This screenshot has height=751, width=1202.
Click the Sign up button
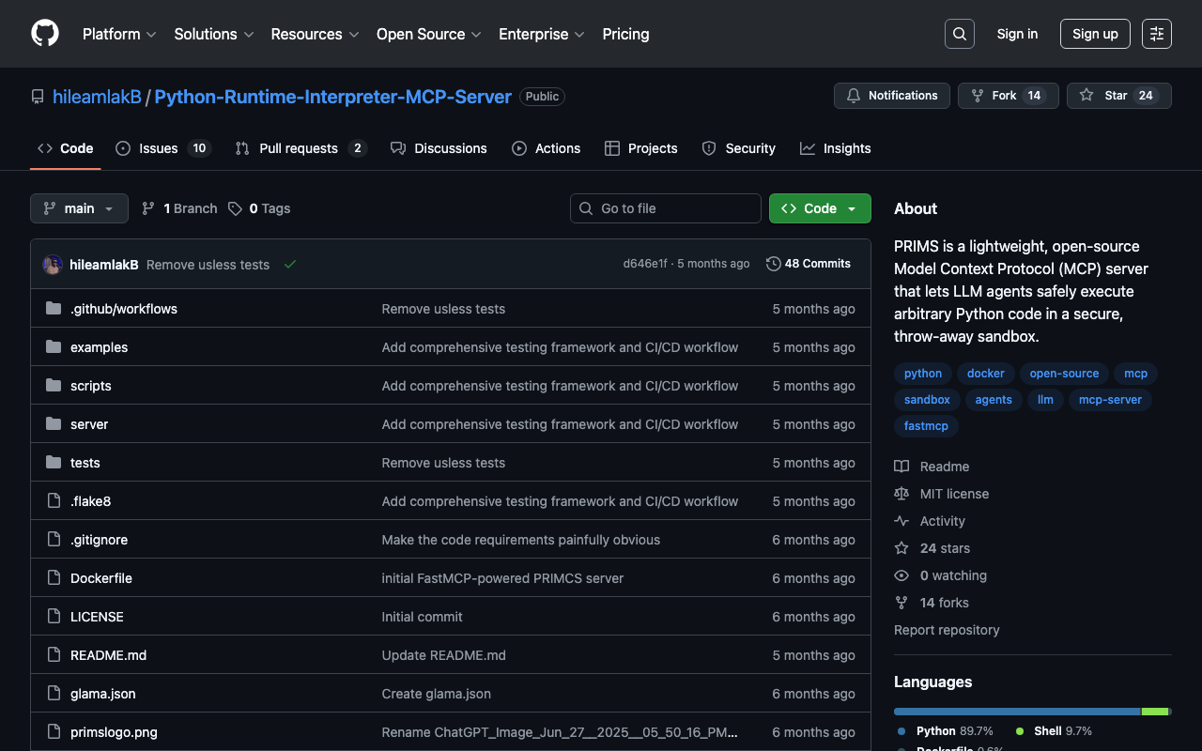coord(1094,34)
